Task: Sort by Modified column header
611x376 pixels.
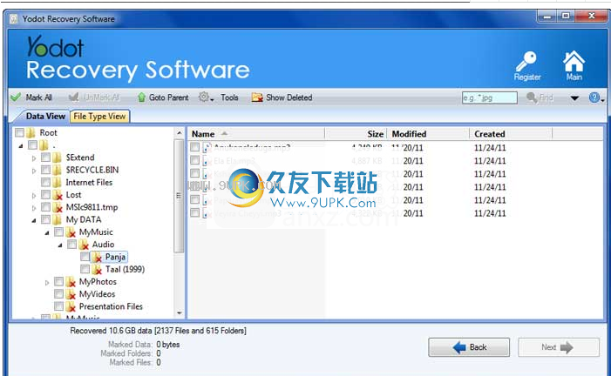Action: coord(428,134)
